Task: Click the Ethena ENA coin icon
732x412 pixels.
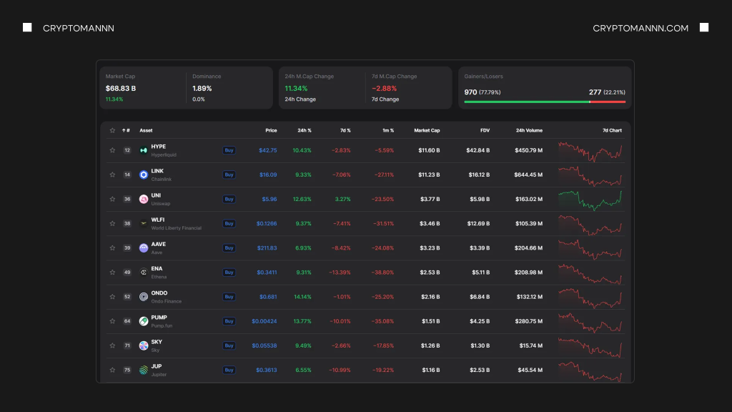Action: click(x=142, y=273)
